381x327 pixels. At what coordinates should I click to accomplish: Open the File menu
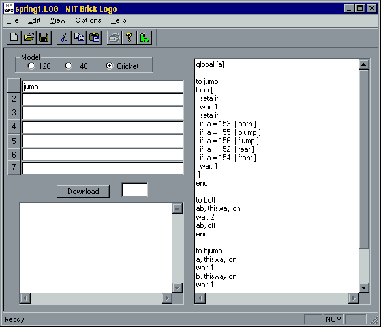pyautogui.click(x=12, y=20)
